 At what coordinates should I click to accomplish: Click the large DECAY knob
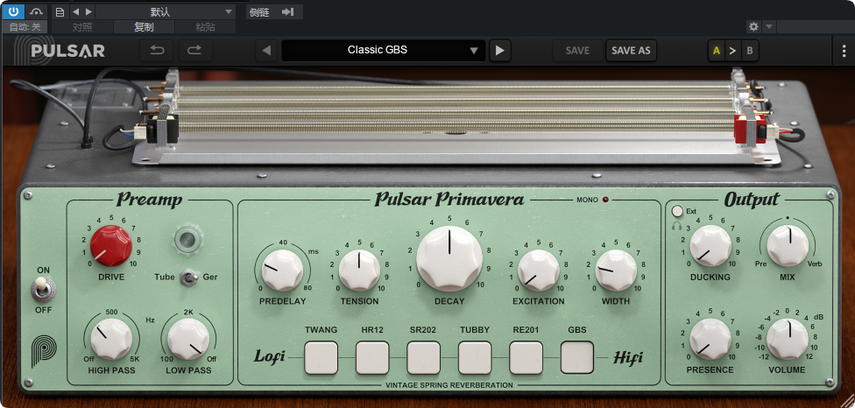(449, 257)
